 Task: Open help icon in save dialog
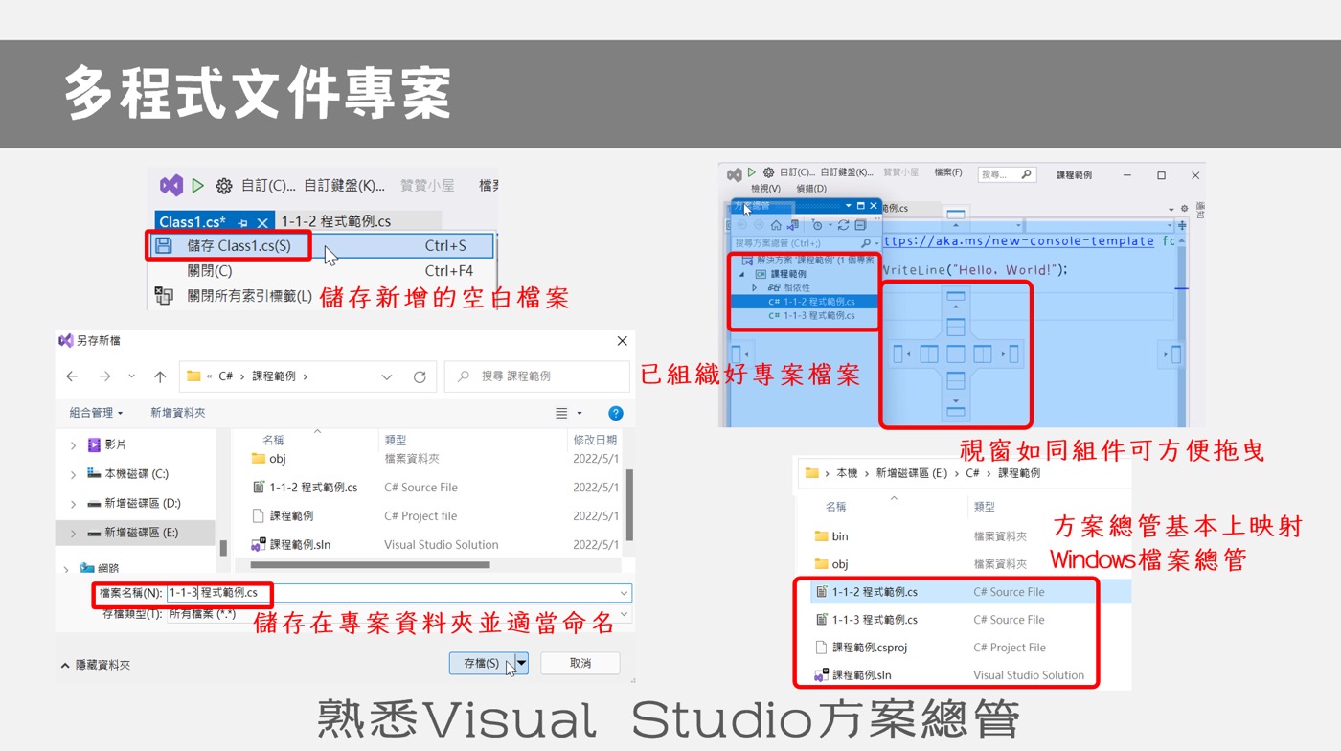[x=616, y=413]
